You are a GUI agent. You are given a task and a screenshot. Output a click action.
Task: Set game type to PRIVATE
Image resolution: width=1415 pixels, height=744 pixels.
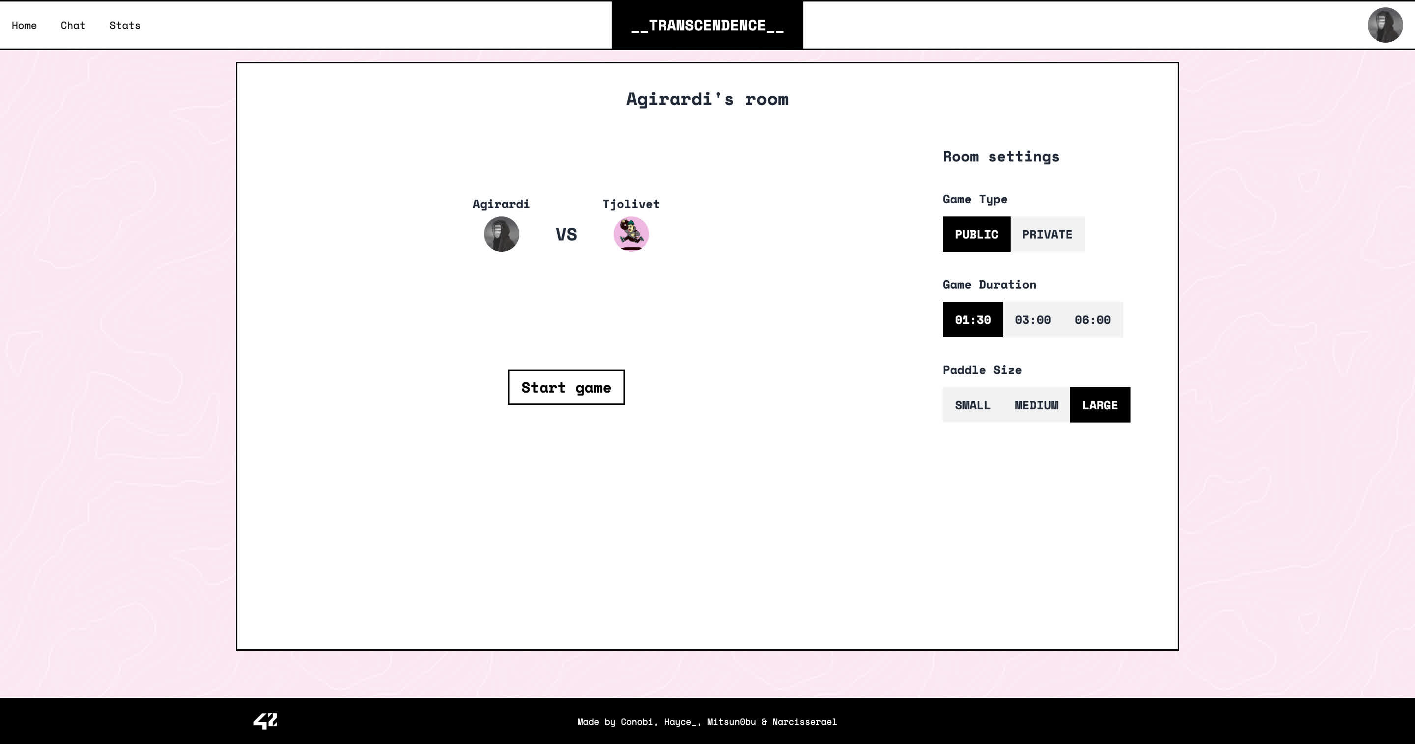pyautogui.click(x=1047, y=234)
